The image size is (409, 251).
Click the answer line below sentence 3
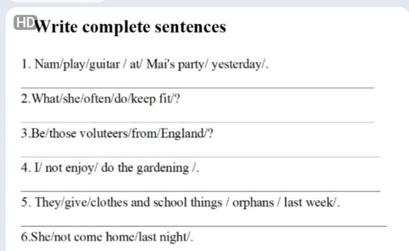200,157
